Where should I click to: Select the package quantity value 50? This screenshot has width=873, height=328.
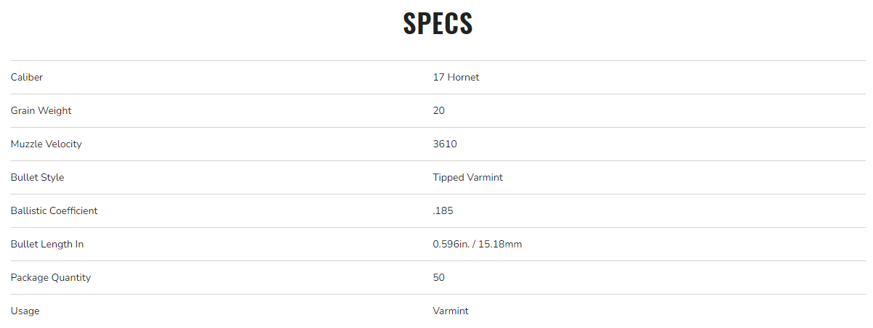pyautogui.click(x=438, y=277)
